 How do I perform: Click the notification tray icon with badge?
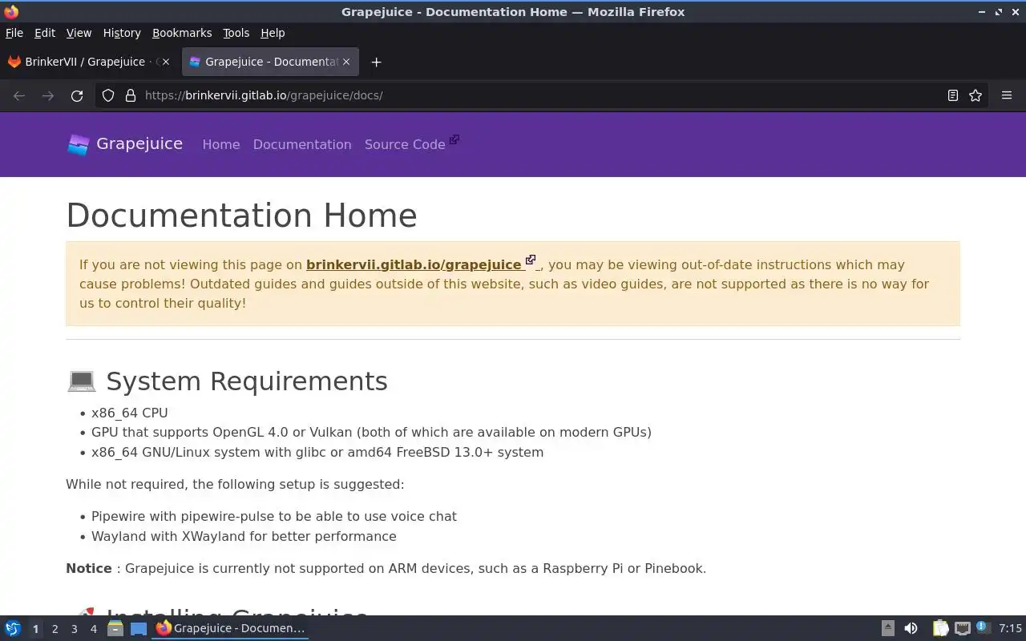tap(984, 628)
